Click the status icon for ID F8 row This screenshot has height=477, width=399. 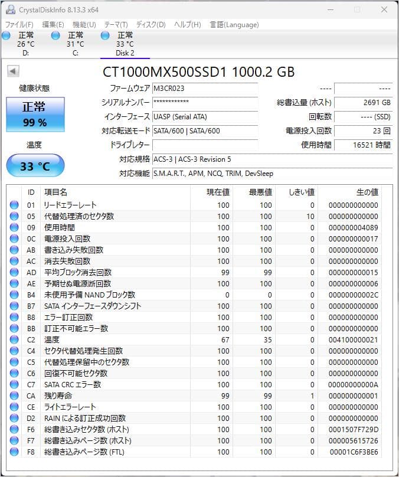point(14,452)
